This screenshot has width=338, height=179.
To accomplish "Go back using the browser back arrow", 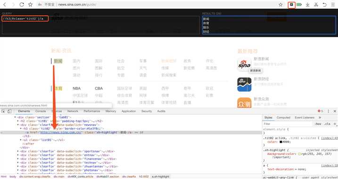I will tap(5, 4).
